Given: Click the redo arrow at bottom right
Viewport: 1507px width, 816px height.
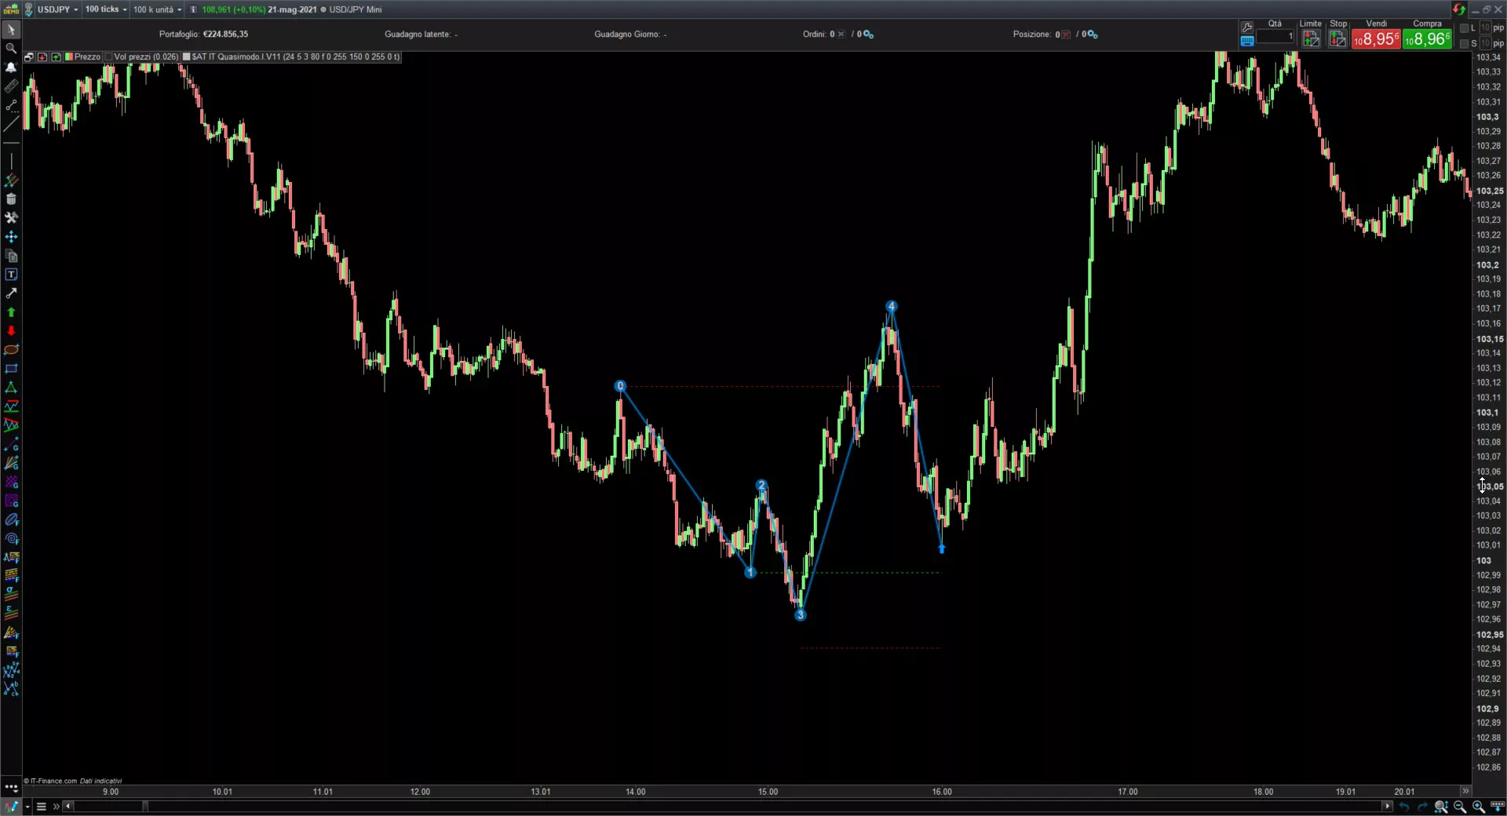Looking at the screenshot, I should coord(1422,807).
